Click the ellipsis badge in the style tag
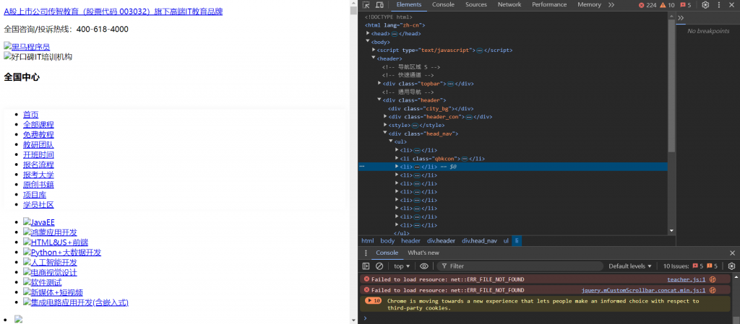The width and height of the screenshot is (740, 324). (x=415, y=126)
